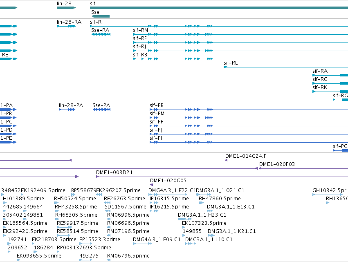This screenshot has width=348, height=262.
Task: Click EST RE26763.5prime
Action: point(107,203)
